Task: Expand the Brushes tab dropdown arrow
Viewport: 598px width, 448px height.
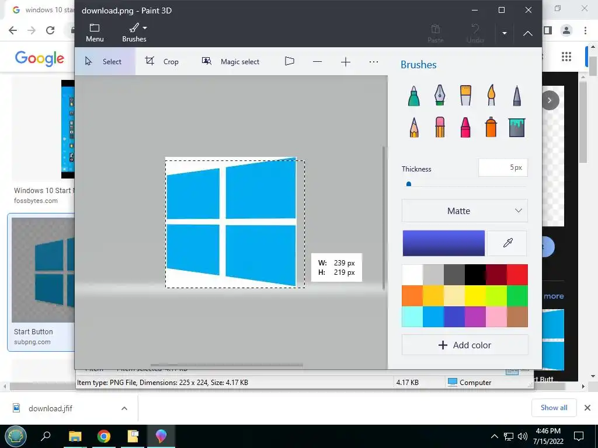Action: [x=145, y=28]
